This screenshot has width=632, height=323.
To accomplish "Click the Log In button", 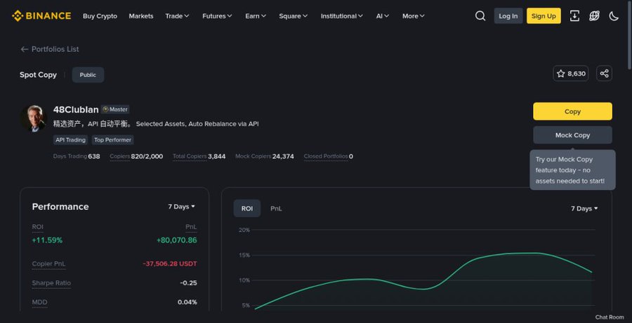I will tap(508, 15).
